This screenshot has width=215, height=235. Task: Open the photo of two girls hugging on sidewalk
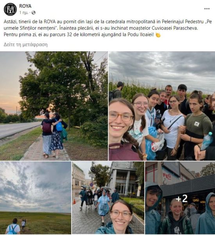point(54,106)
